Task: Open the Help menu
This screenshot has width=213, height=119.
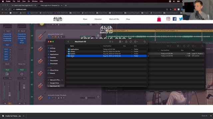Action: [x=41, y=1]
